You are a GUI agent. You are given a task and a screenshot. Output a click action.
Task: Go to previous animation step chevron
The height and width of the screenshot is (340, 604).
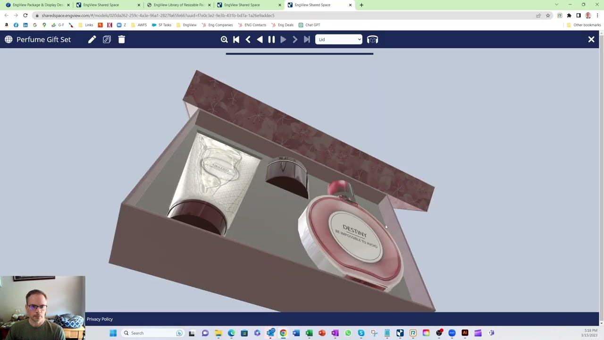tap(248, 40)
